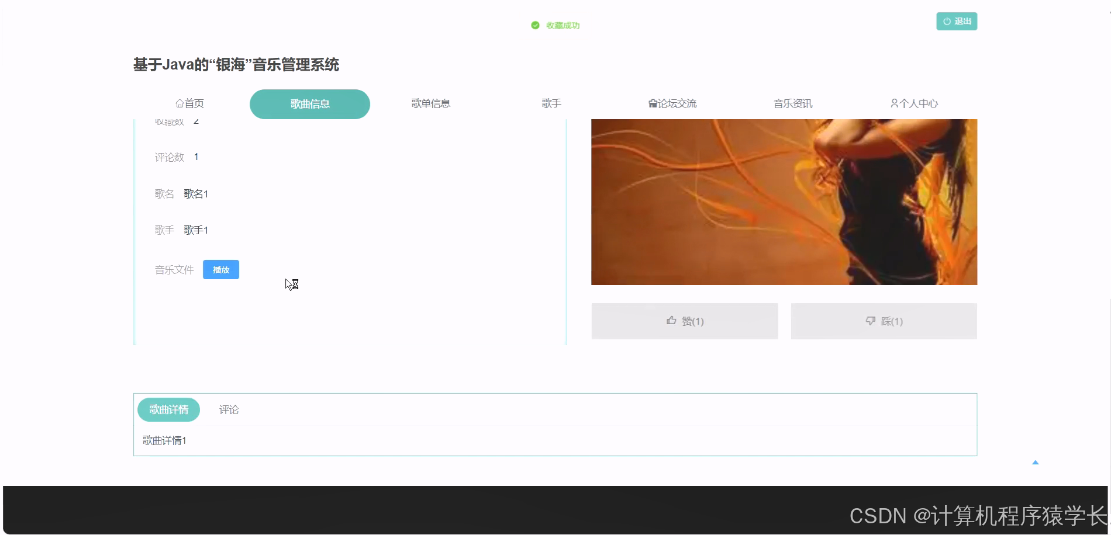Click the thumbs-up icon in the 赞(1) button
The width and height of the screenshot is (1111, 535).
(670, 320)
